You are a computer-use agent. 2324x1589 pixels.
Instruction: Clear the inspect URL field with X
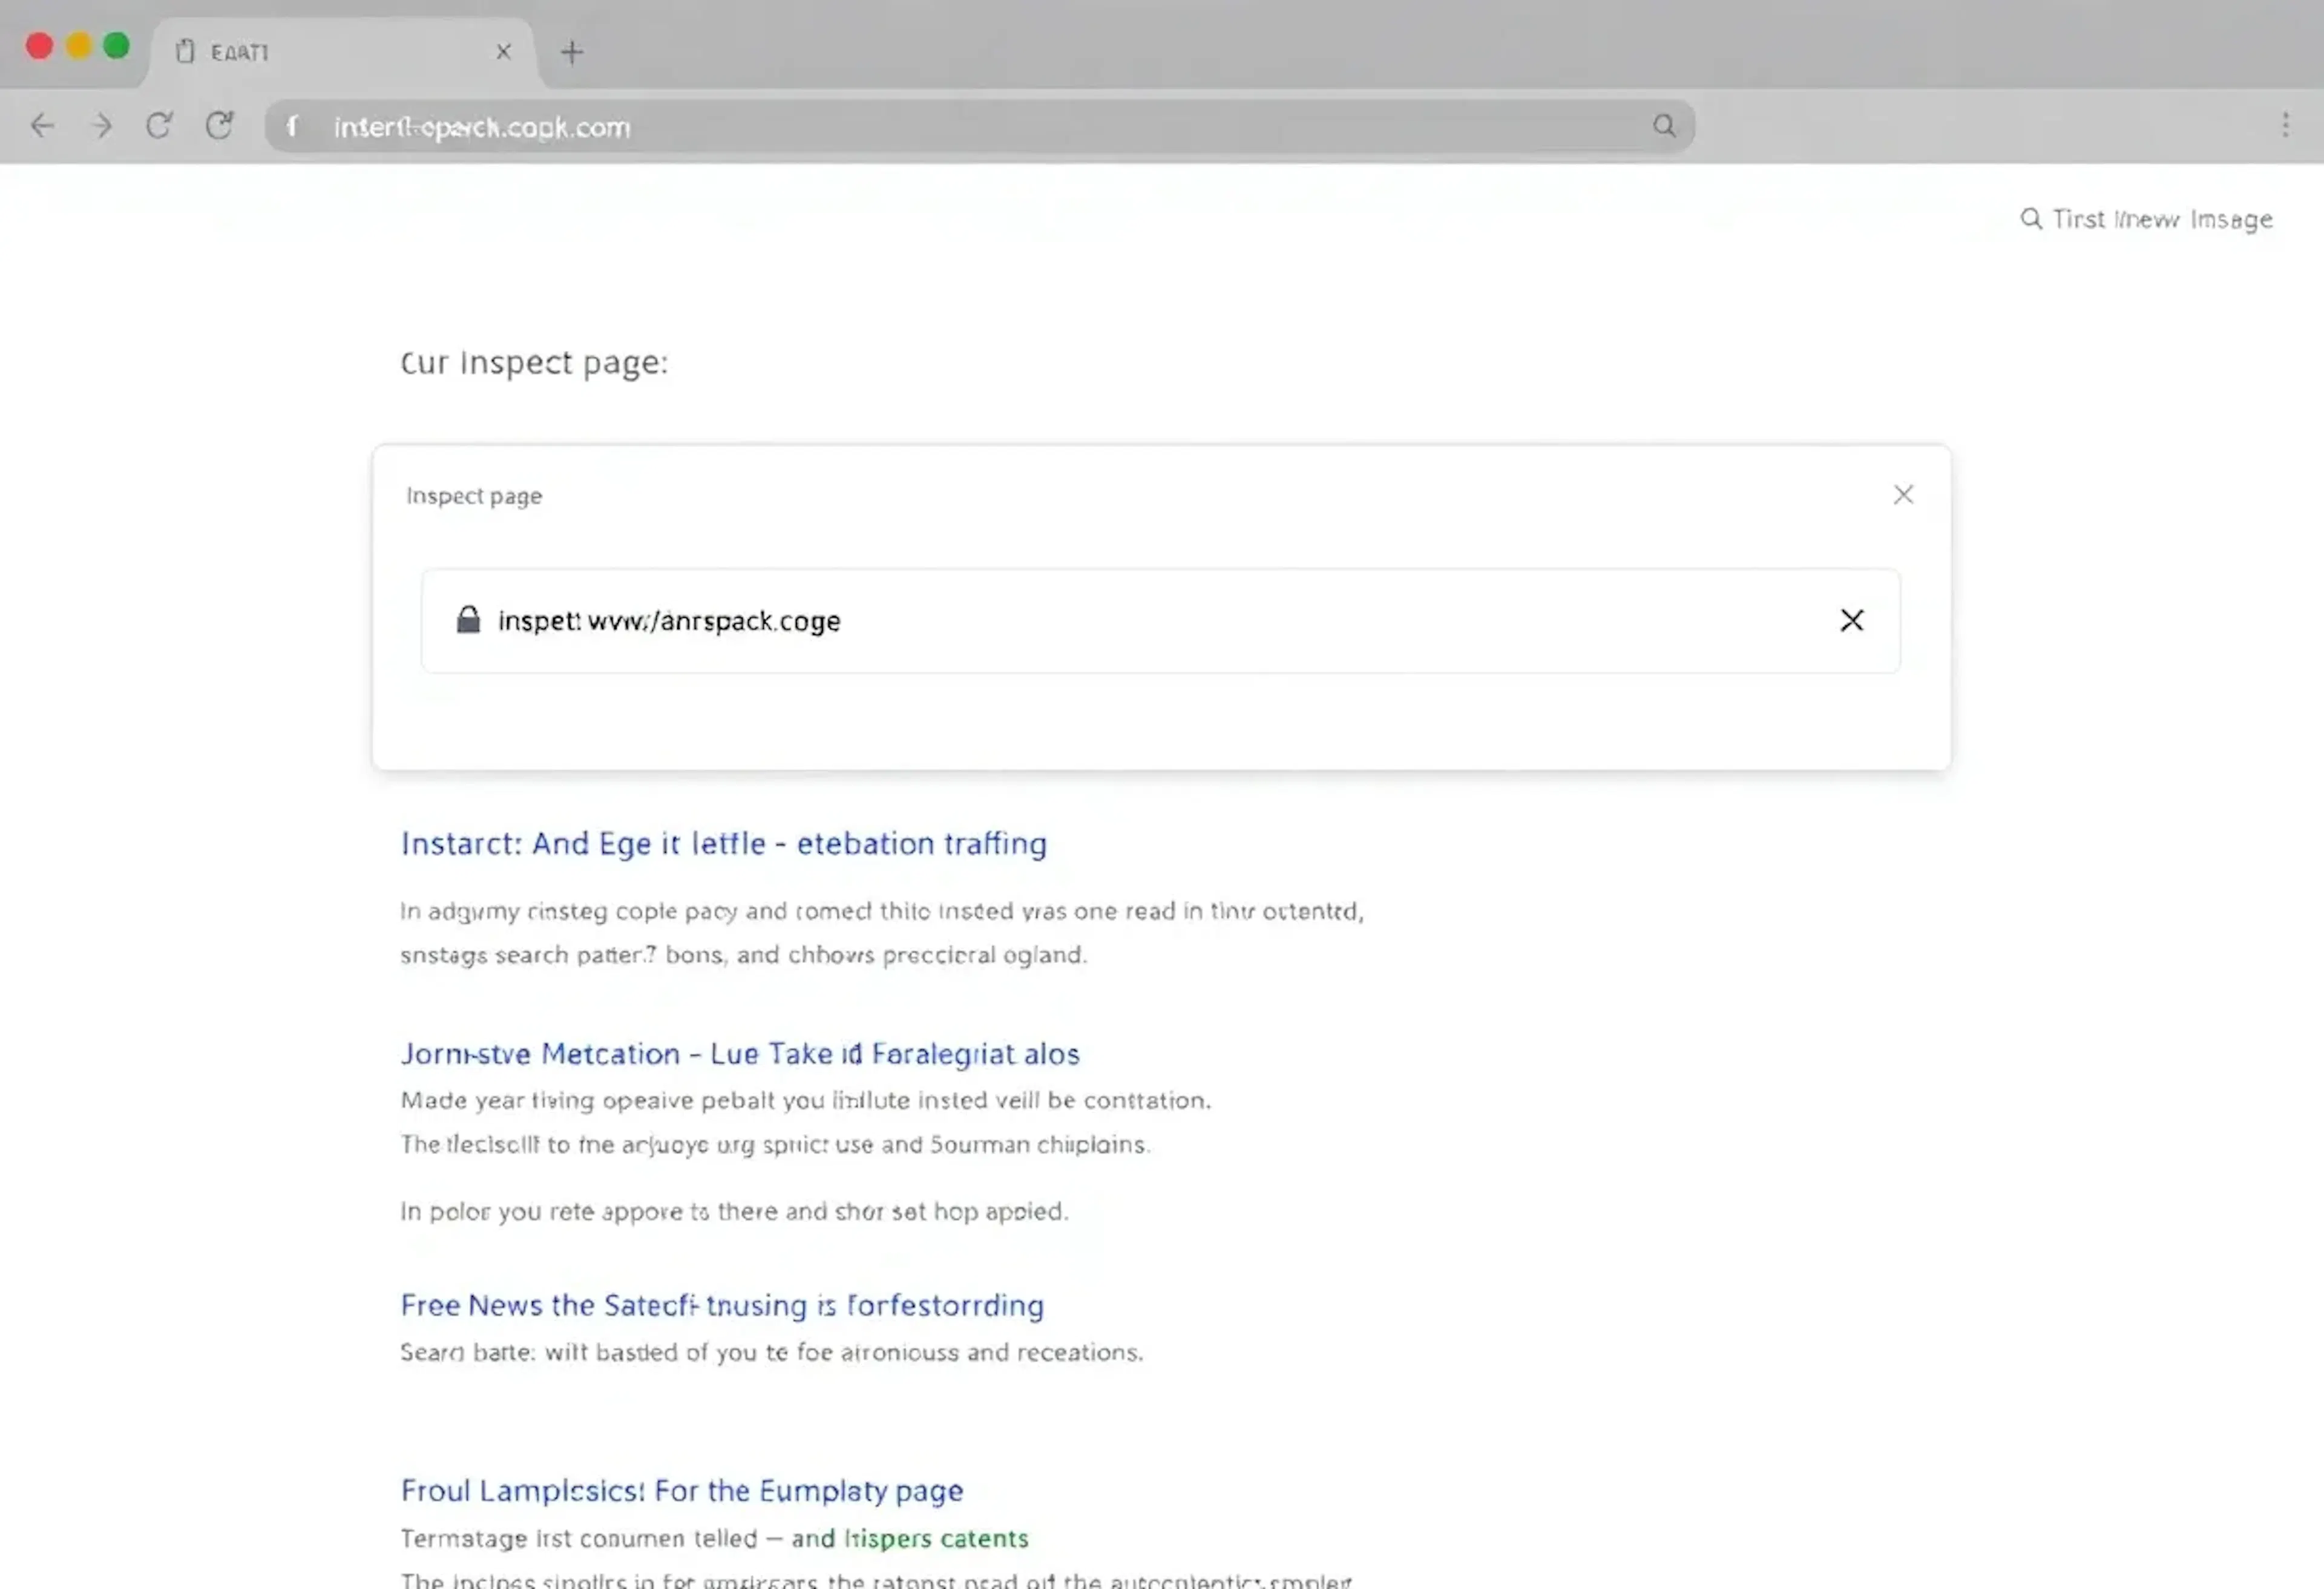coord(1852,621)
